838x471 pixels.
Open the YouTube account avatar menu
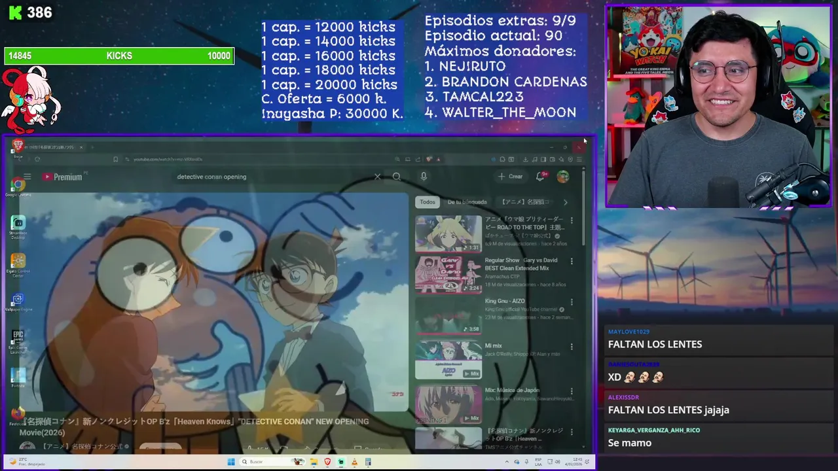563,177
